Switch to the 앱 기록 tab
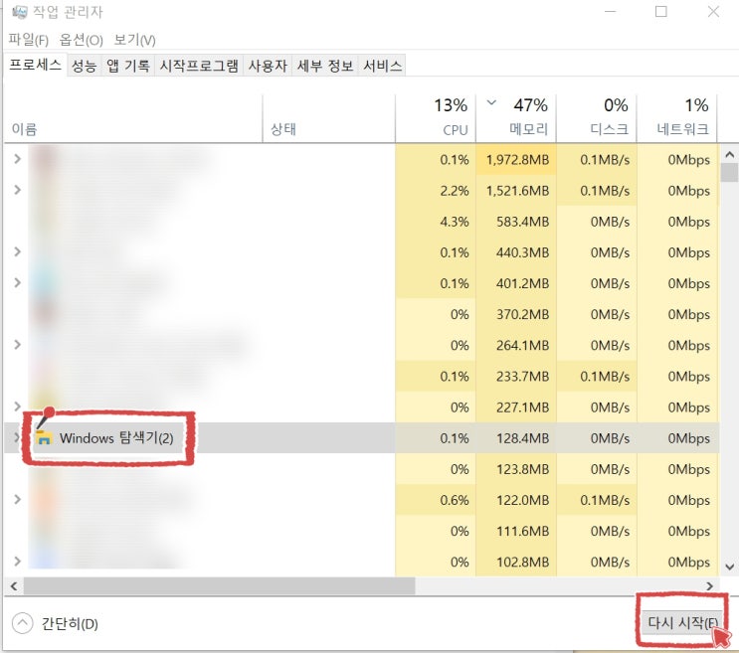 127,66
